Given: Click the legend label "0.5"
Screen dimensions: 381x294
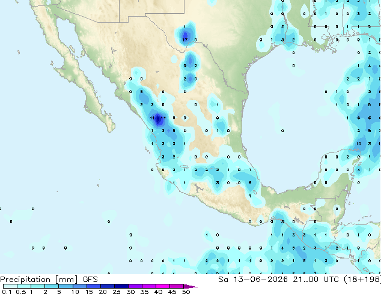Looking at the screenshot, I should pyautogui.click(x=20, y=292).
